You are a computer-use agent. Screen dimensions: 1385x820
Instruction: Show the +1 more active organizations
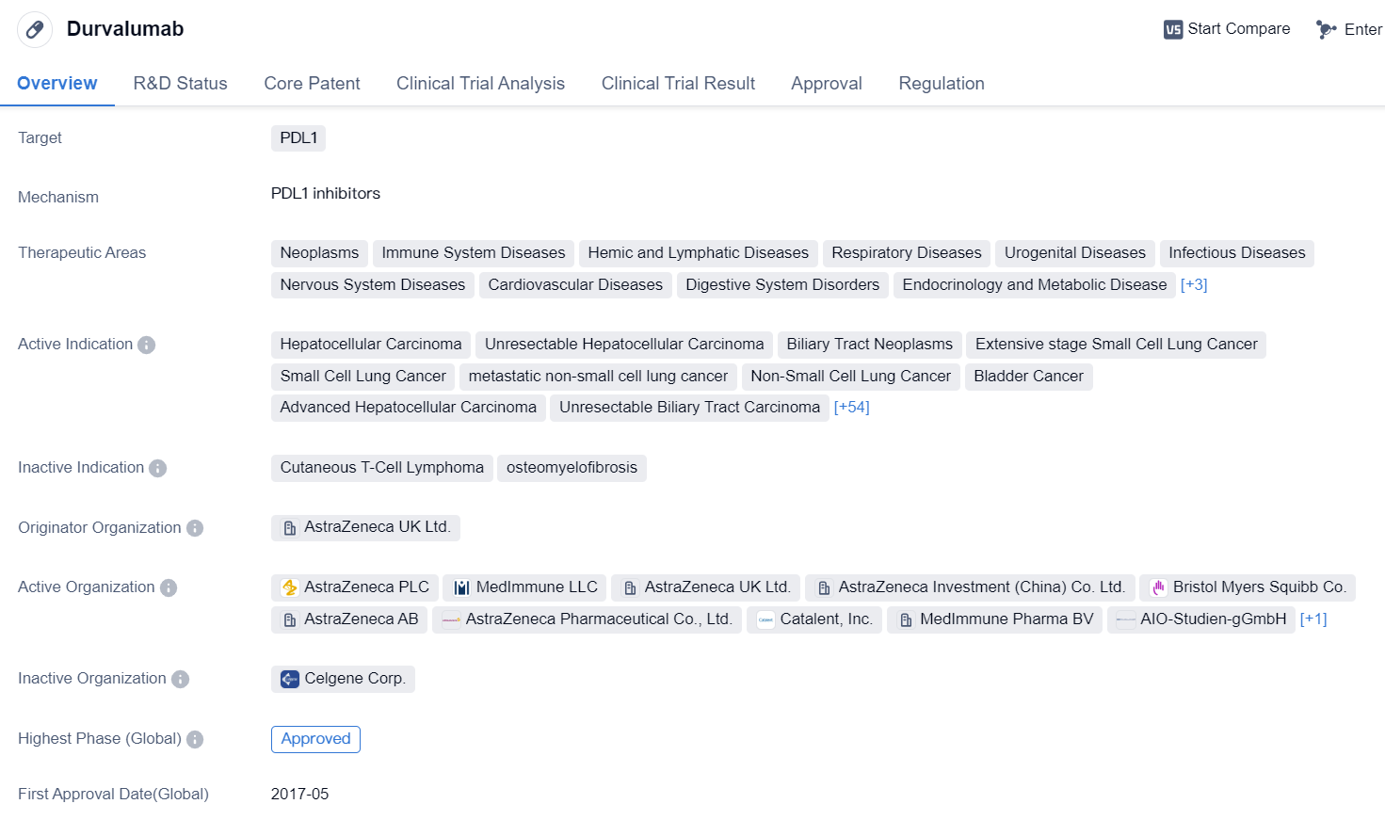1313,619
